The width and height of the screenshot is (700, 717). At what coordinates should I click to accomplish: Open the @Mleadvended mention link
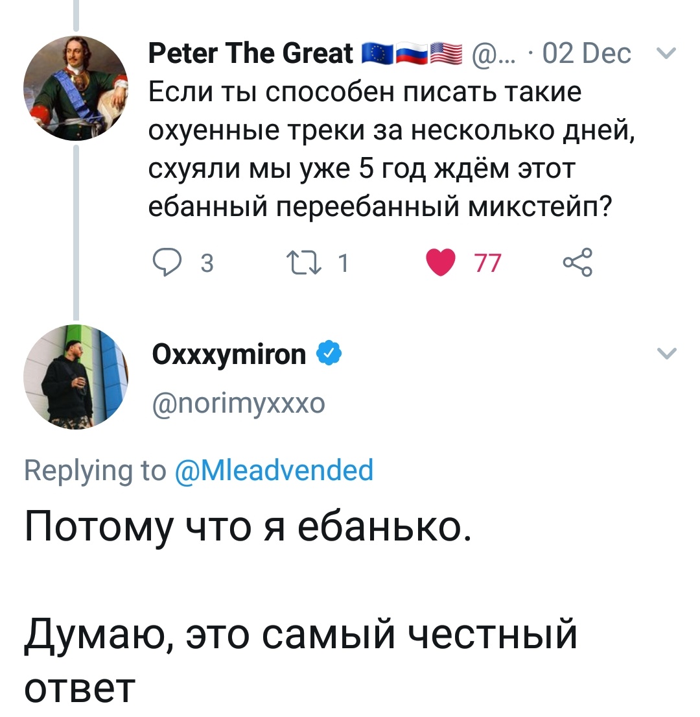pyautogui.click(x=274, y=469)
